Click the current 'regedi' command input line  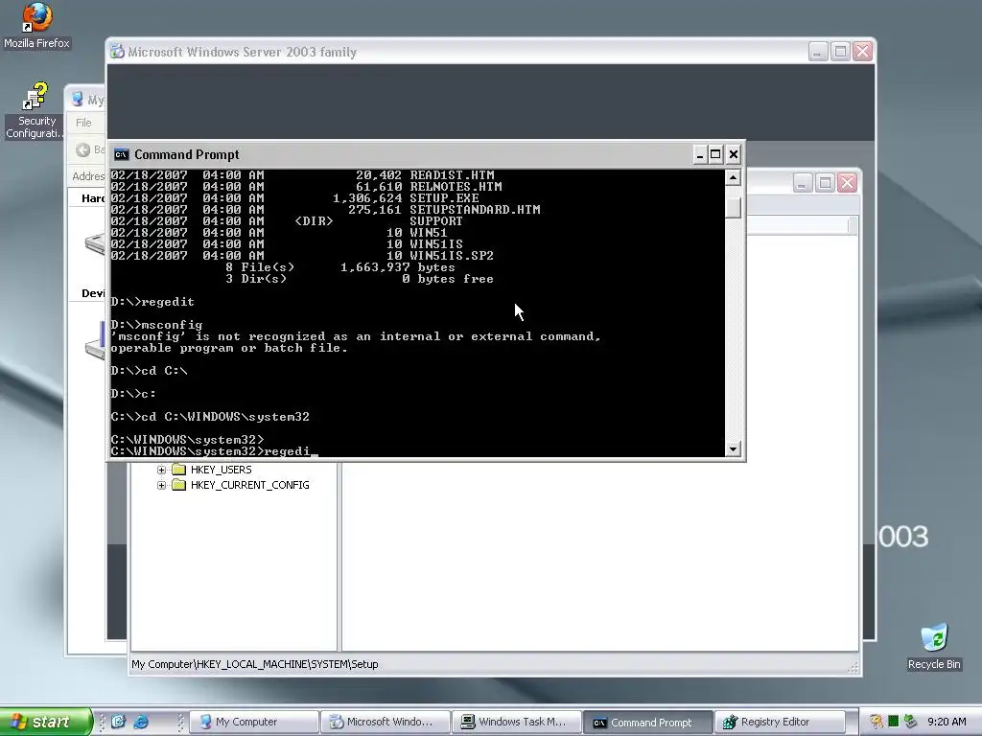point(214,451)
